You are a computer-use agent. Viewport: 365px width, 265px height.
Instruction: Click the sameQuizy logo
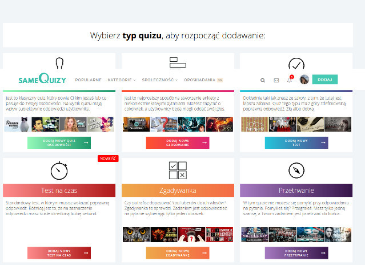pos(42,79)
